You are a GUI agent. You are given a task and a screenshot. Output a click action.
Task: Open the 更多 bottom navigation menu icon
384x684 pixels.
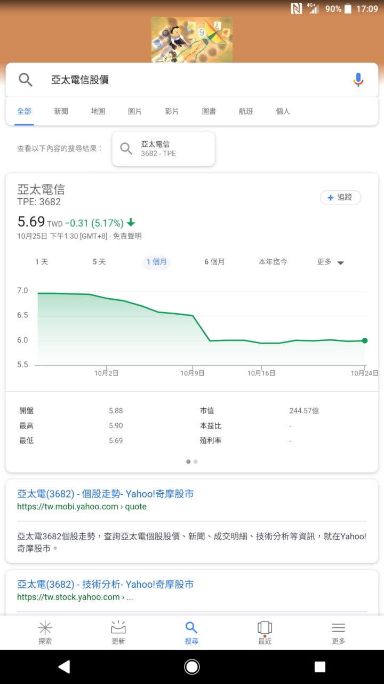(338, 633)
